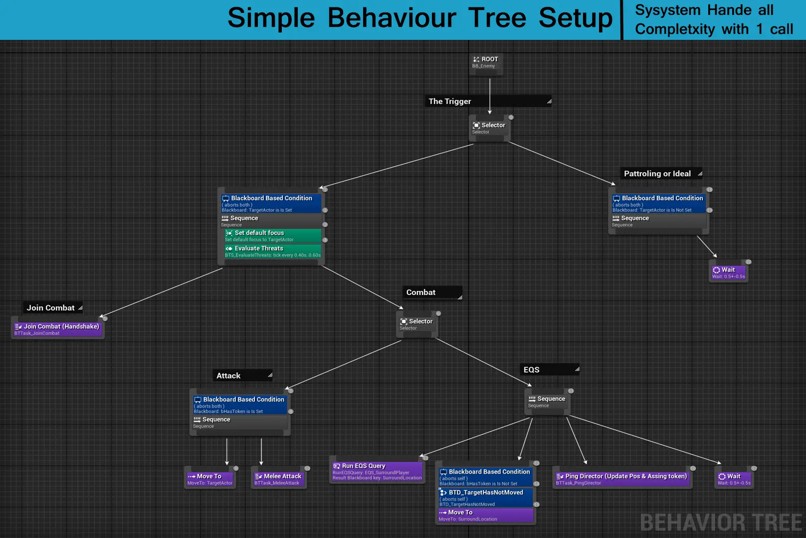Click the Melee Attack task icon
806x538 pixels.
point(258,477)
